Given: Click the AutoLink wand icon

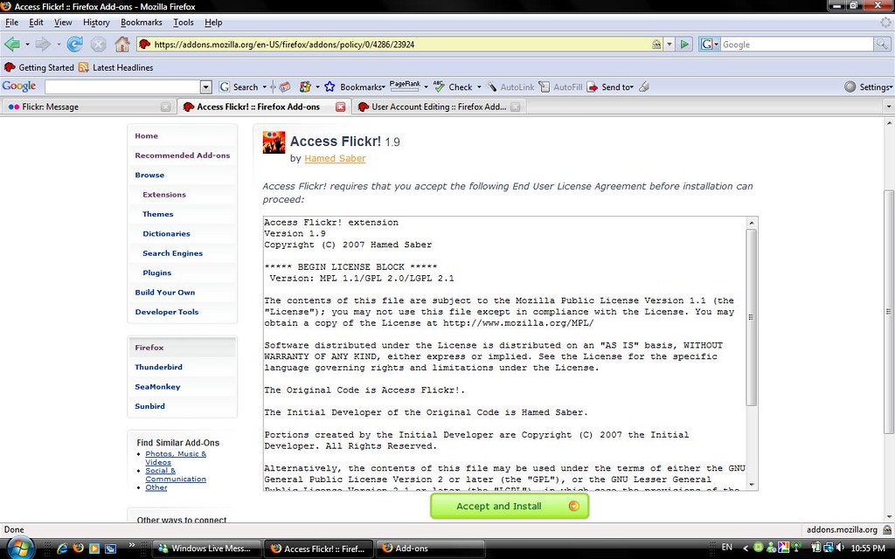Looking at the screenshot, I should coord(492,86).
